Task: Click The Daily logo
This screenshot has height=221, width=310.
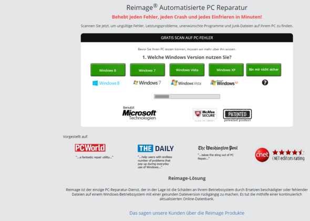Action: [156, 149]
